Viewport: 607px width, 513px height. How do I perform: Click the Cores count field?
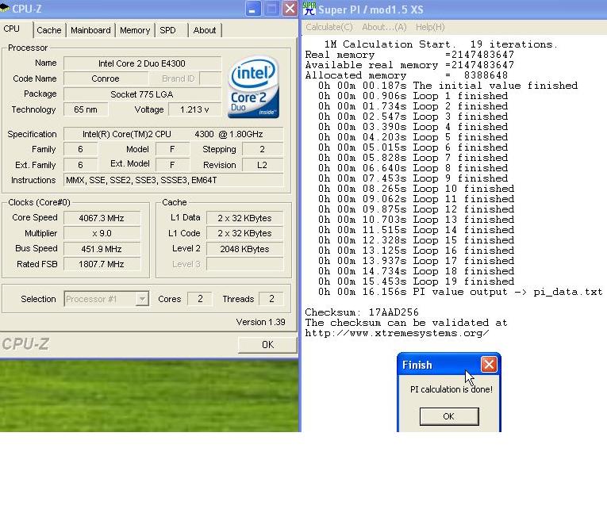200,299
